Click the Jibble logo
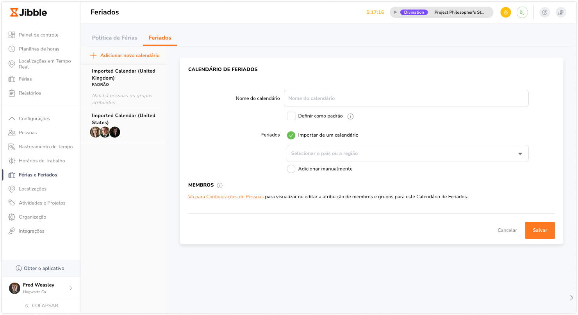Screen dimensions: 578x315 coord(29,12)
